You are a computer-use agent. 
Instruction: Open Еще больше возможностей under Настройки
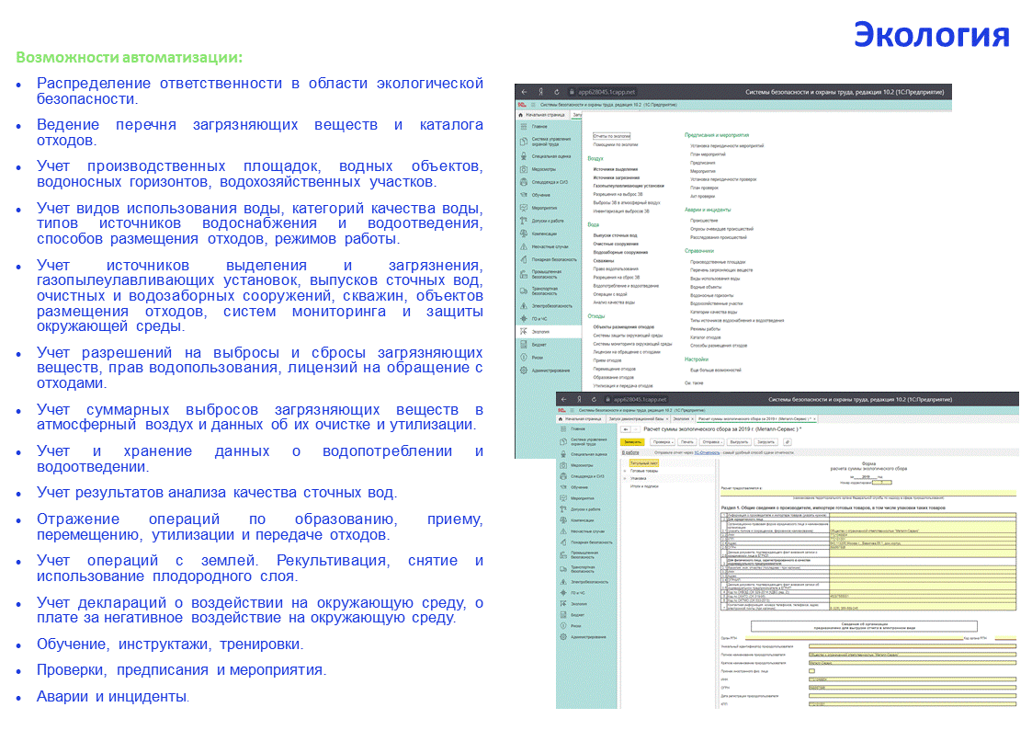(x=716, y=370)
